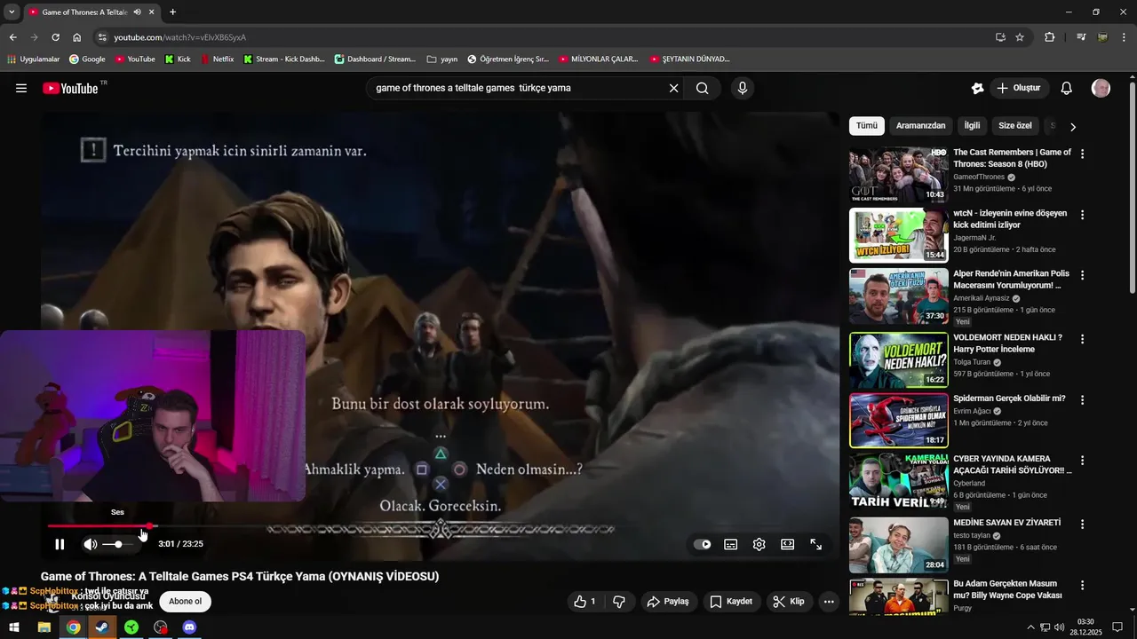This screenshot has height=639, width=1137.
Task: Dislike the video
Action: [x=619, y=601]
